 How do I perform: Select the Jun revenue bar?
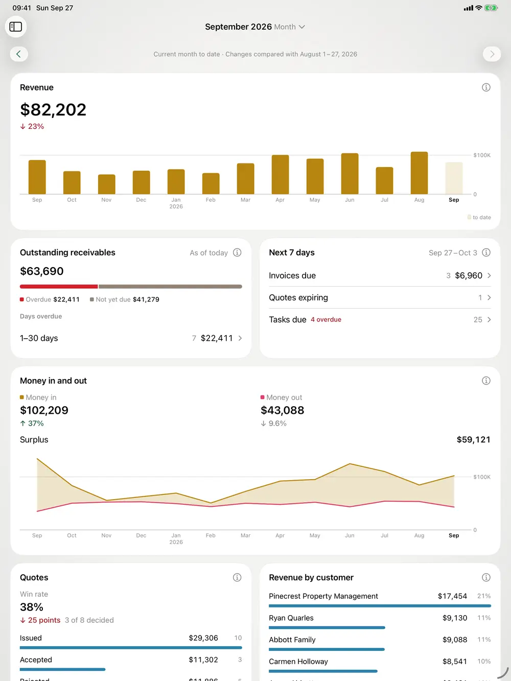[350, 174]
